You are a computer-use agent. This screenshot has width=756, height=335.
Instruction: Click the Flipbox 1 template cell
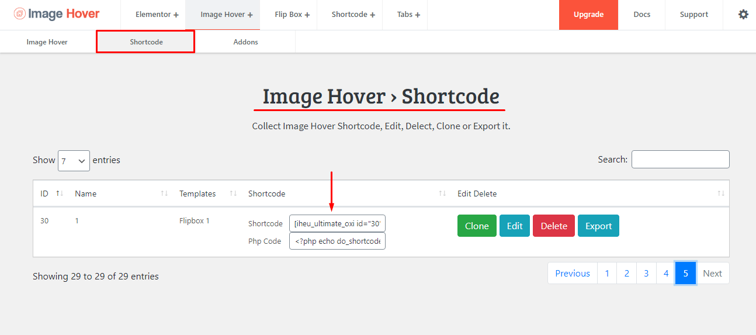(x=194, y=221)
